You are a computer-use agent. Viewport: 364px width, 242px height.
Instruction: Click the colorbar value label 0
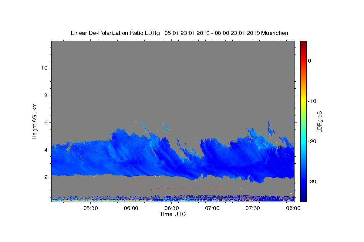[309, 61]
